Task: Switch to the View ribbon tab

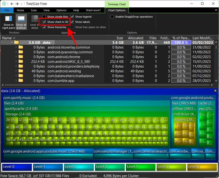Action: (47, 10)
